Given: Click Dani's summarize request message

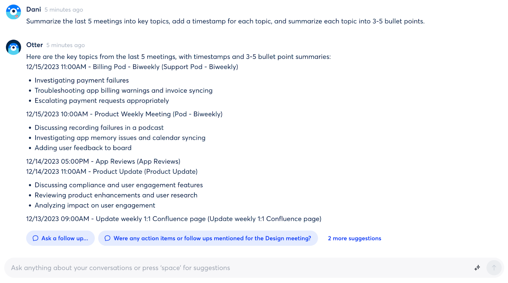Looking at the screenshot, I should point(225,21).
